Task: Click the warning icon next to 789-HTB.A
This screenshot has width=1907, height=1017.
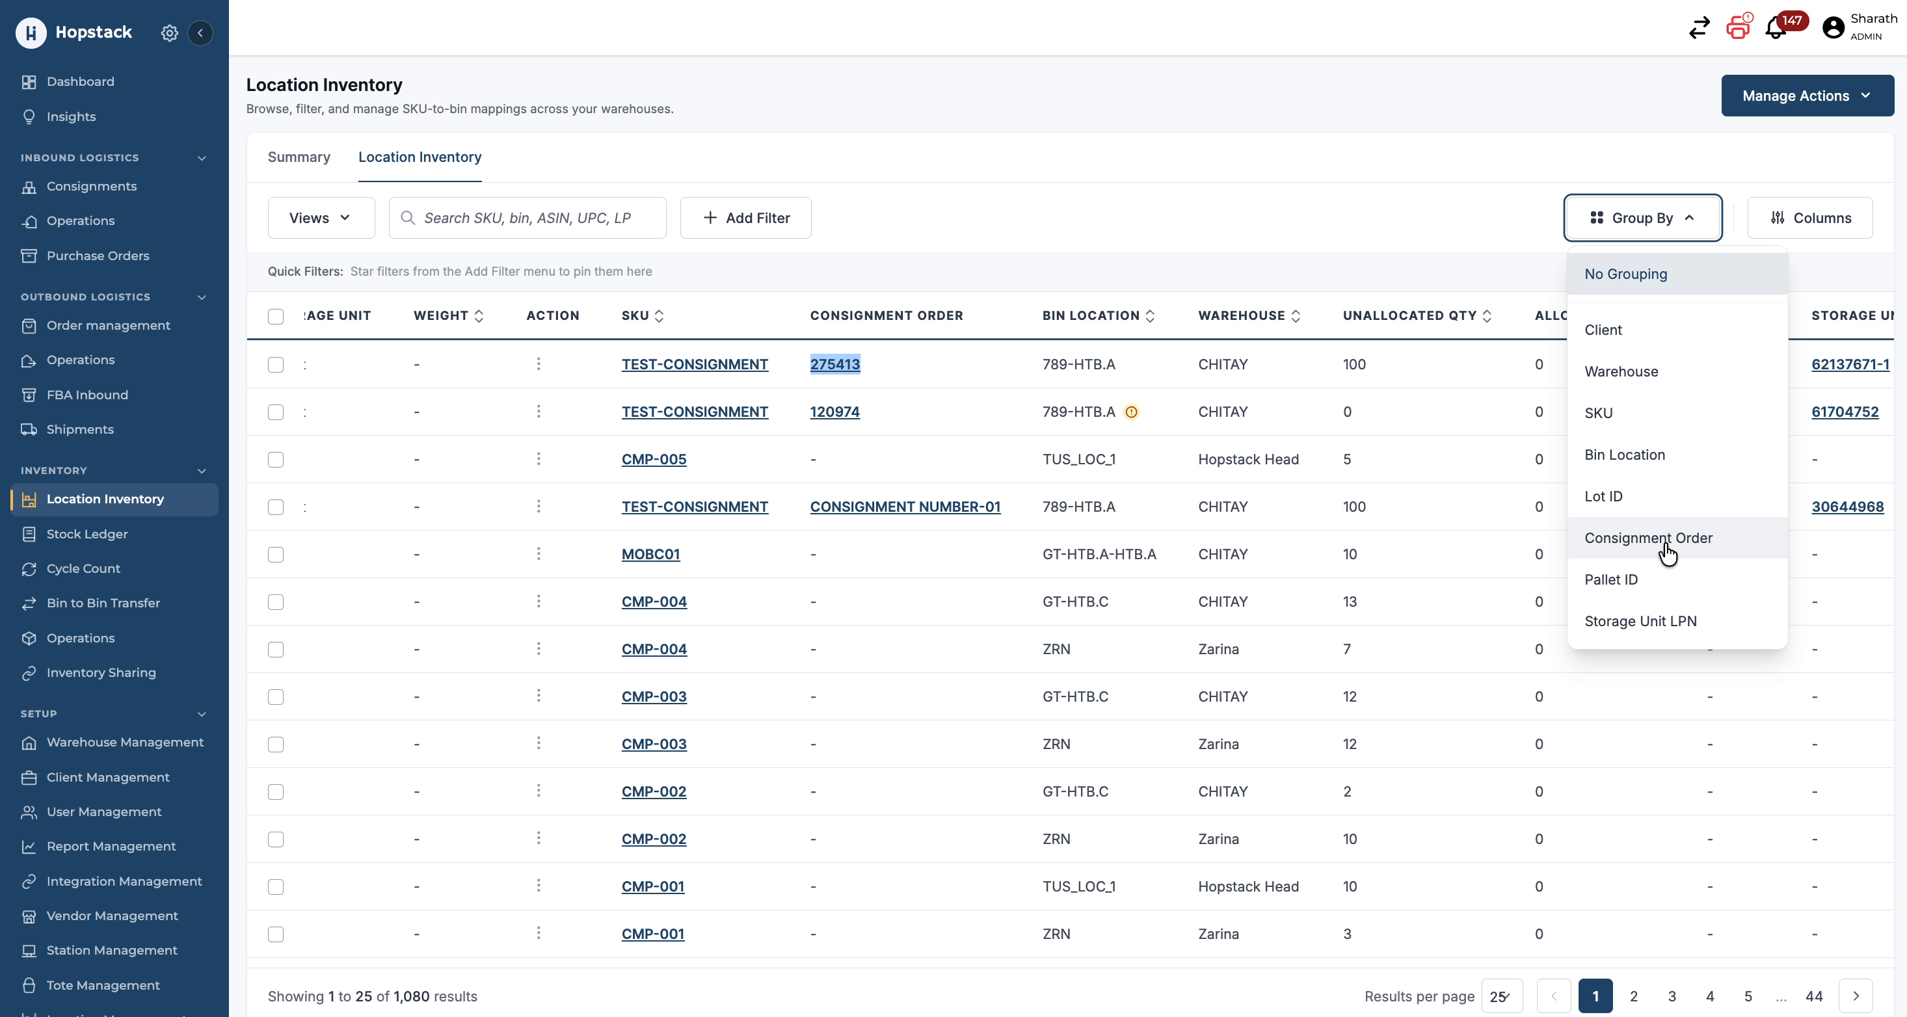Action: coord(1131,412)
